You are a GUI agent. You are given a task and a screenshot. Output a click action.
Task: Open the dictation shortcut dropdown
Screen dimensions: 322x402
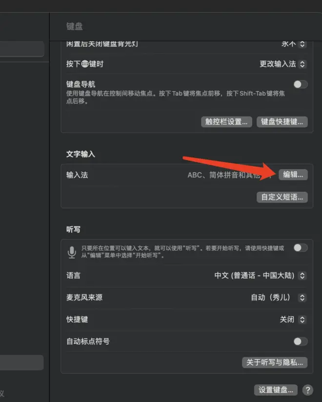click(293, 320)
